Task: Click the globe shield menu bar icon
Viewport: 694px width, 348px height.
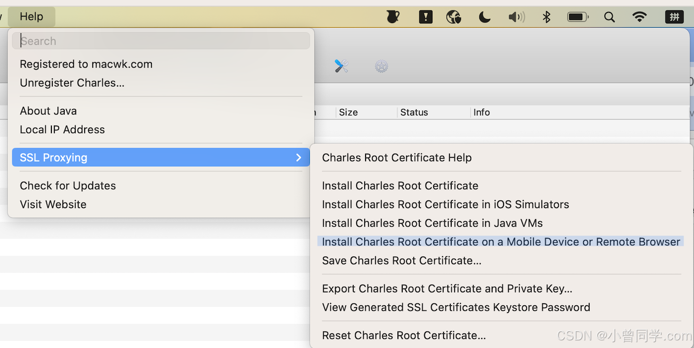Action: tap(454, 18)
